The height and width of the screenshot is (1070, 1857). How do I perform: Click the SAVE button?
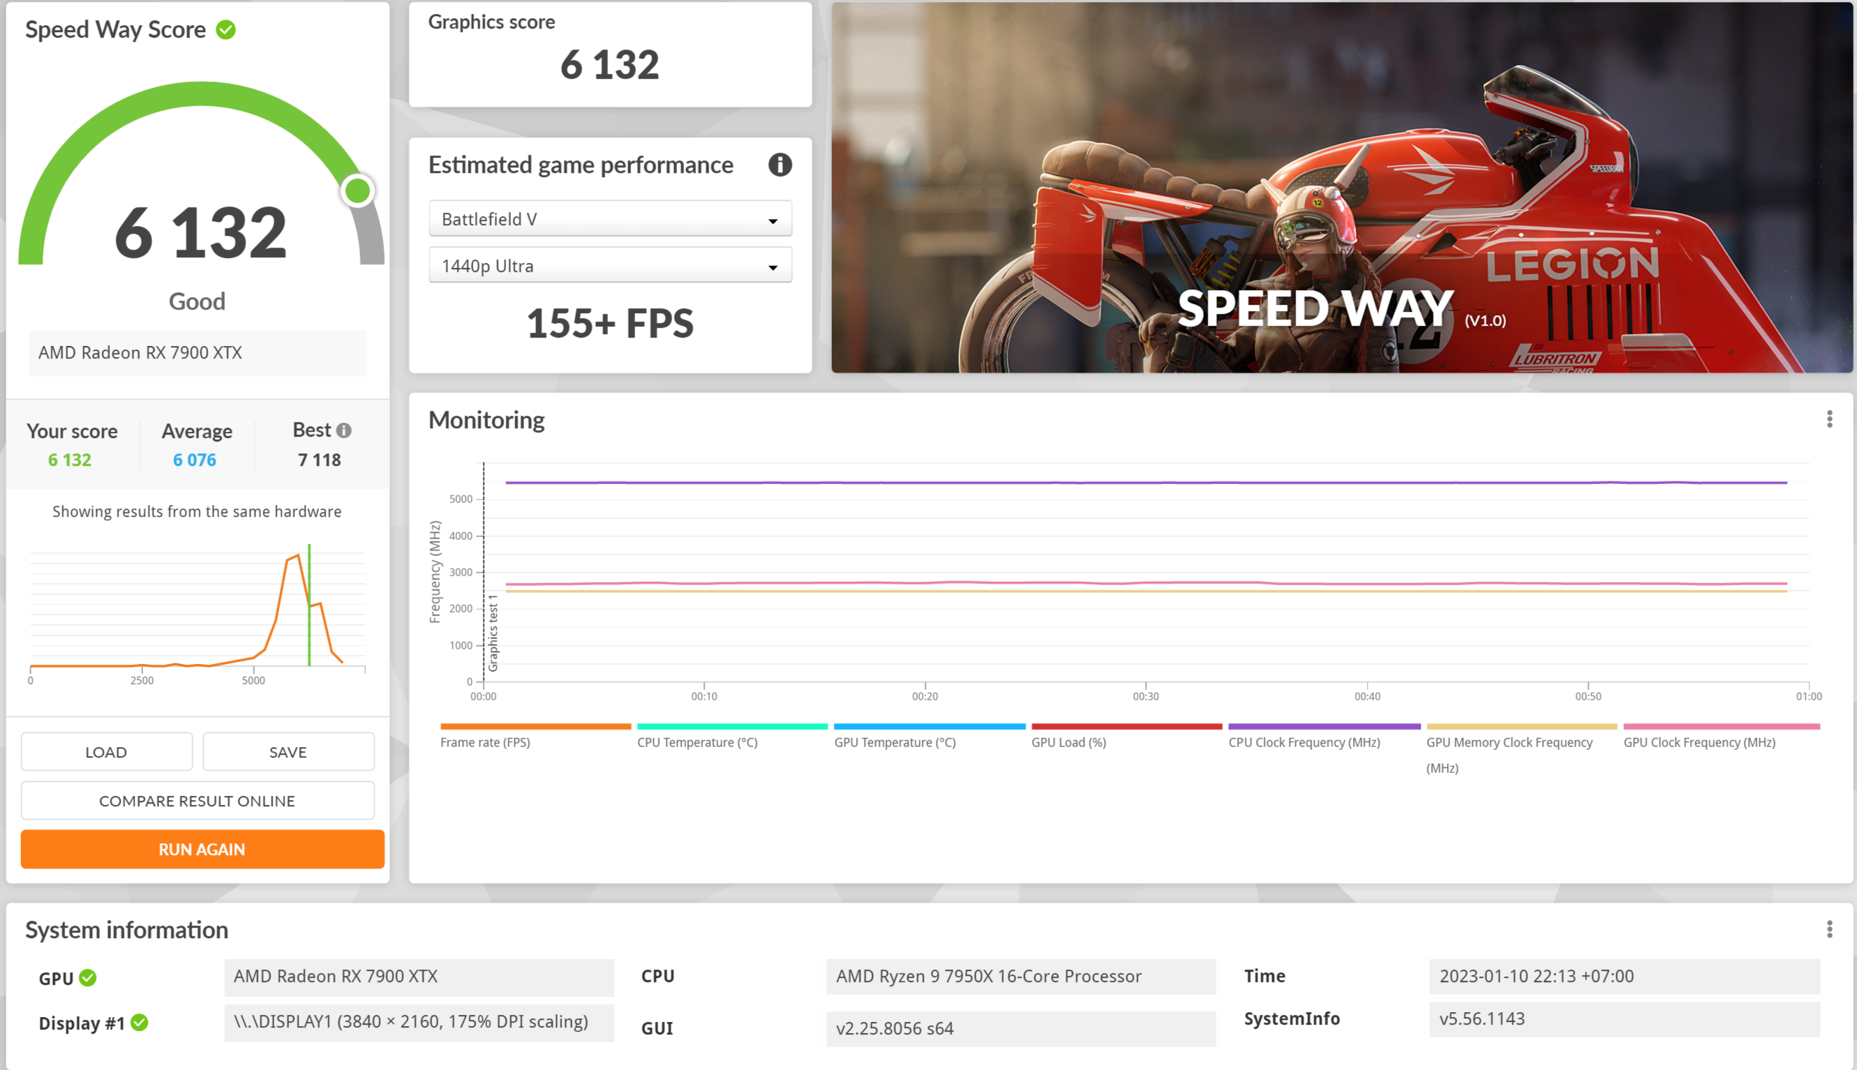click(x=288, y=752)
